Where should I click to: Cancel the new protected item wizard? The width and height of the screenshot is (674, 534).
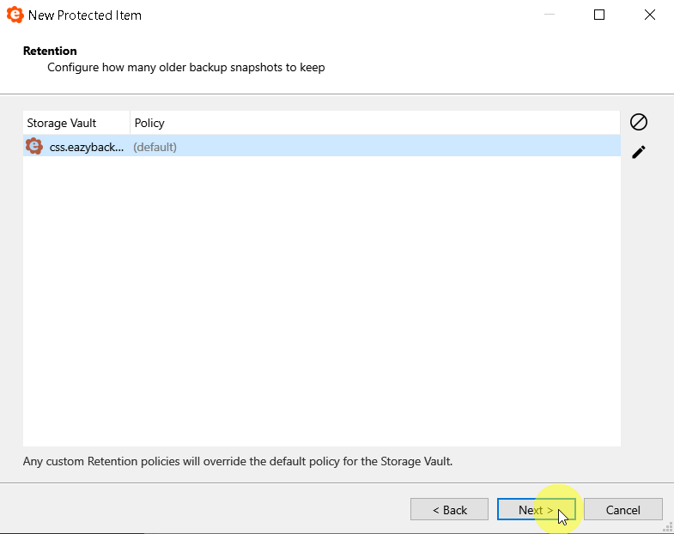pos(623,509)
